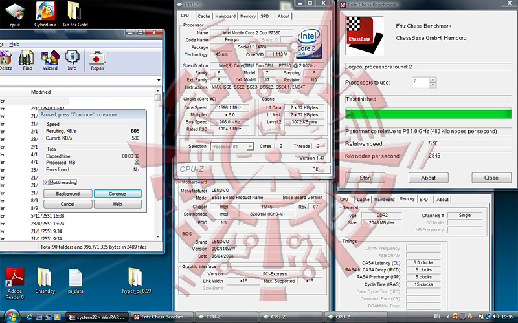Click the WinRAR Wizard toolbar icon

[50, 61]
